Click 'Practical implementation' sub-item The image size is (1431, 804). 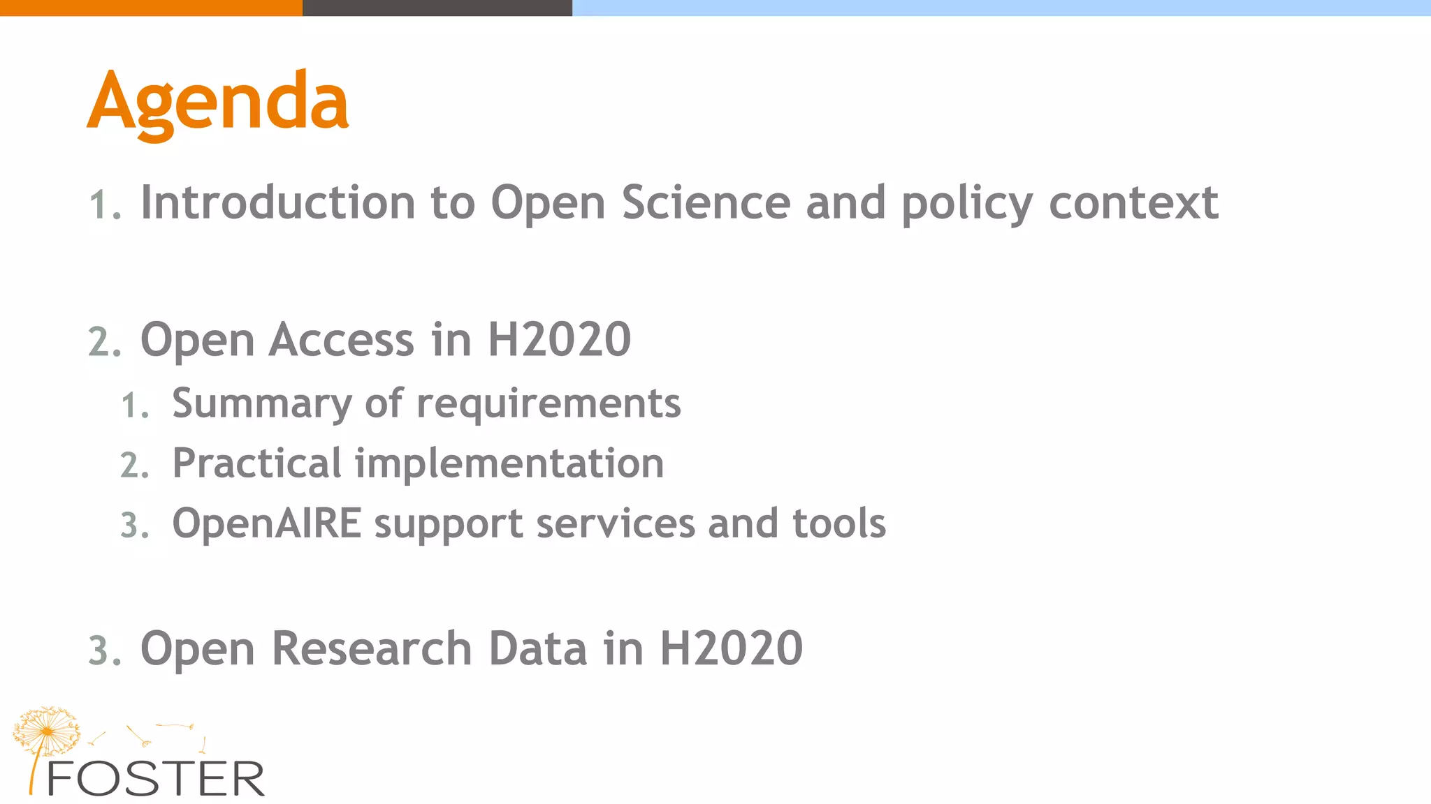(418, 463)
